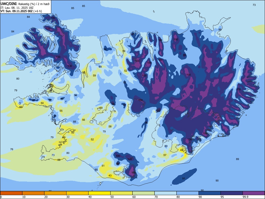Pick the light green 60–70 legend swatch
The width and height of the screenshot is (265, 199).
[143, 193]
